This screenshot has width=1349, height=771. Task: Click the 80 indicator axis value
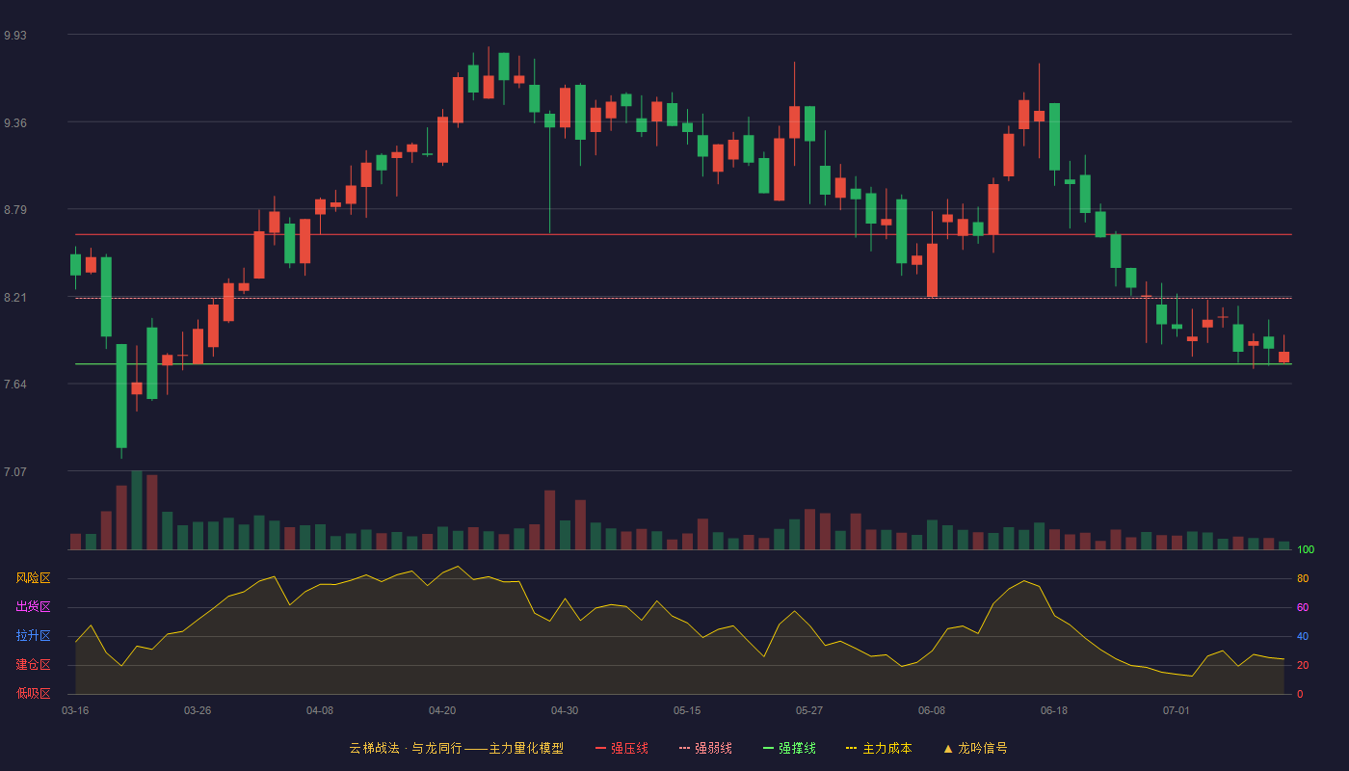pyautogui.click(x=1303, y=578)
